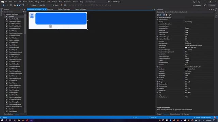Open the File menu
This screenshot has height=122, width=218.
click(x=6, y=2)
